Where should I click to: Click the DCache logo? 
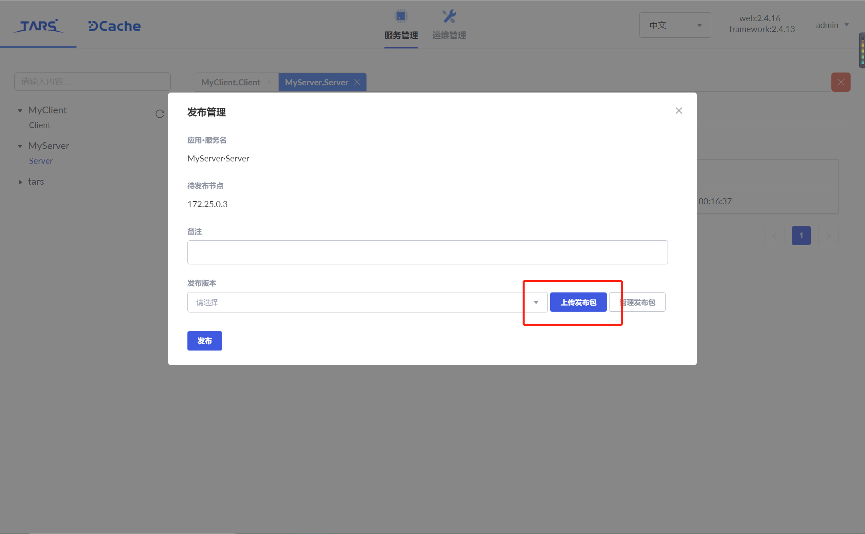(114, 26)
